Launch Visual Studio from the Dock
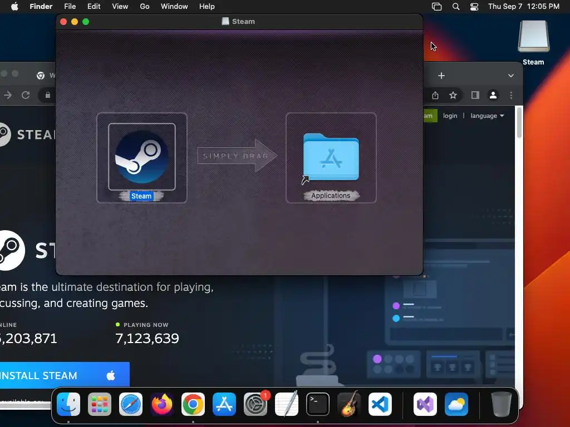Viewport: 570px width, 427px height. [425, 404]
